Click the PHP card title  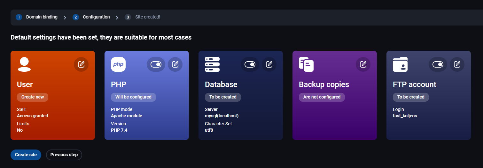click(x=119, y=84)
